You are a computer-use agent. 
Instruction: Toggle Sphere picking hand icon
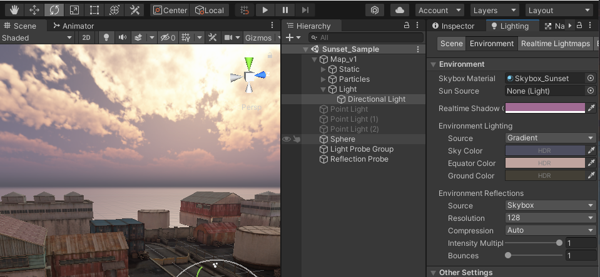click(x=297, y=139)
